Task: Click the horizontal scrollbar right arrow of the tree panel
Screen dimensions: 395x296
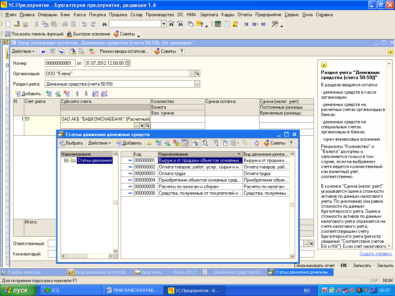Action: coord(110,256)
